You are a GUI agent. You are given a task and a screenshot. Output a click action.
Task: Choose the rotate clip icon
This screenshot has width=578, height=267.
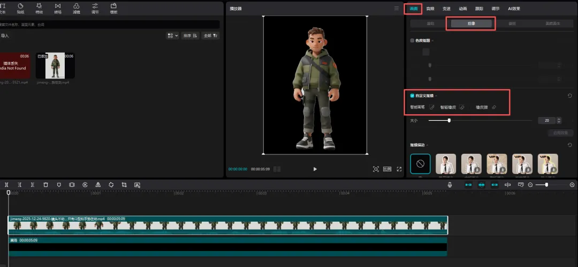pos(111,185)
